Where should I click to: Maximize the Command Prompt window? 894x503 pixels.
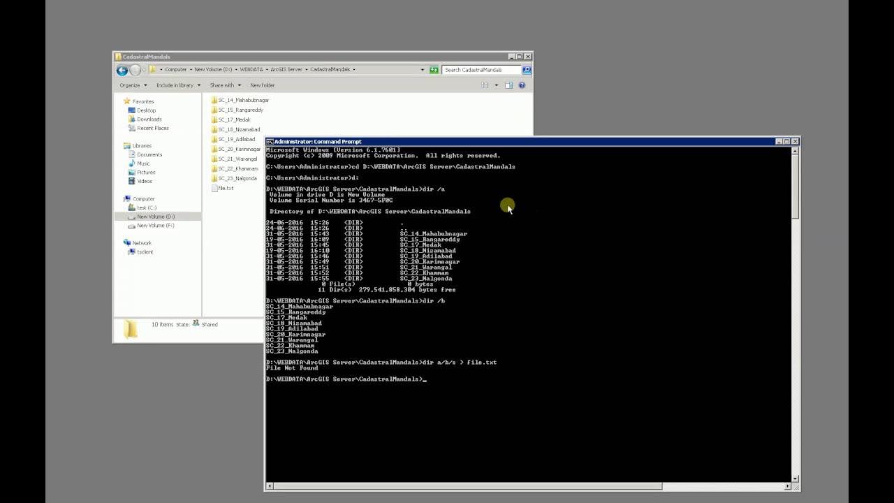[x=786, y=142]
